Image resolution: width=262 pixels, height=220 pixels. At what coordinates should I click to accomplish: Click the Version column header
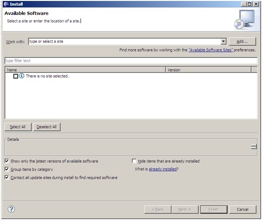pos(208,70)
